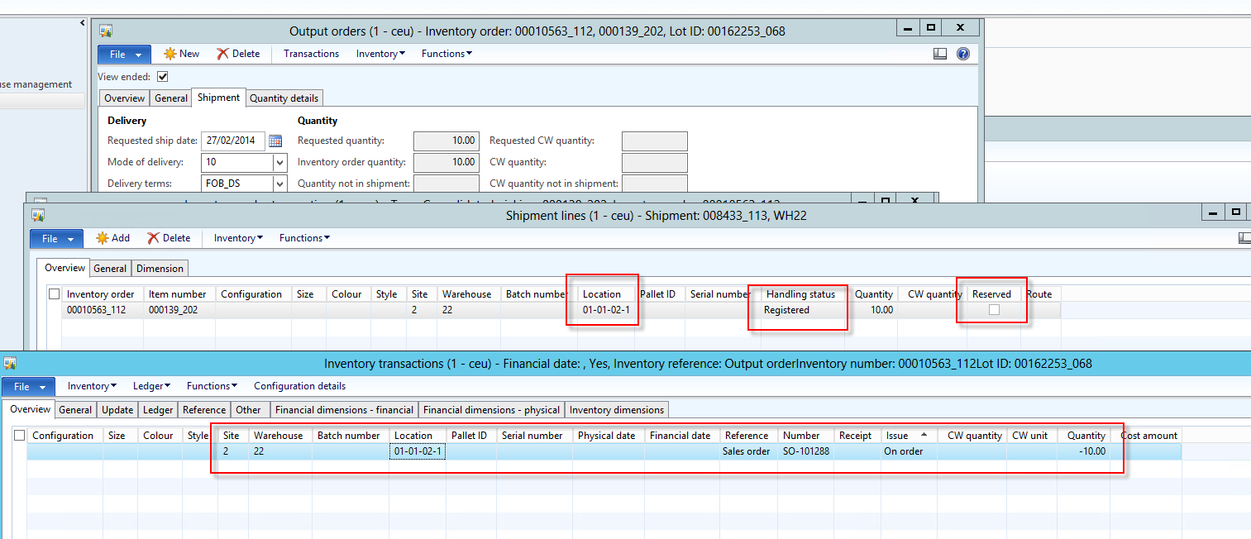Expand the Mode of delivery dropdown
This screenshot has width=1251, height=539.
(279, 163)
